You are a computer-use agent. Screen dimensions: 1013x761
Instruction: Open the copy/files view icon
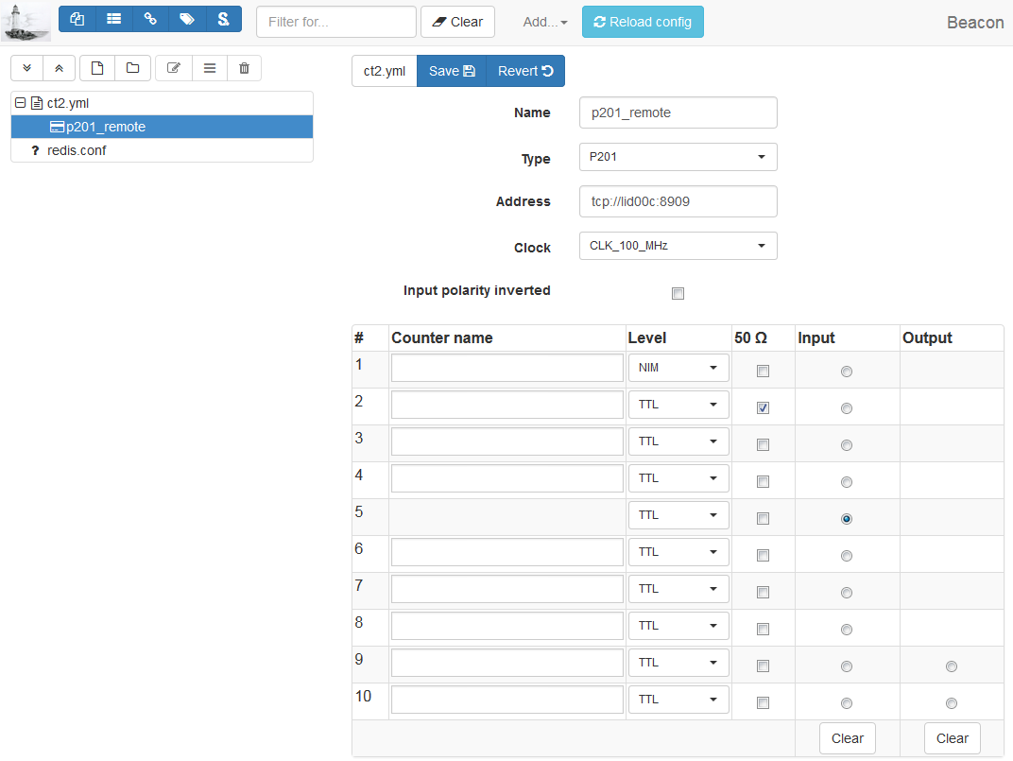pos(77,20)
